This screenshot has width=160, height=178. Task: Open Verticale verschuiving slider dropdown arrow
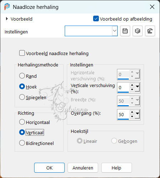click(137, 87)
